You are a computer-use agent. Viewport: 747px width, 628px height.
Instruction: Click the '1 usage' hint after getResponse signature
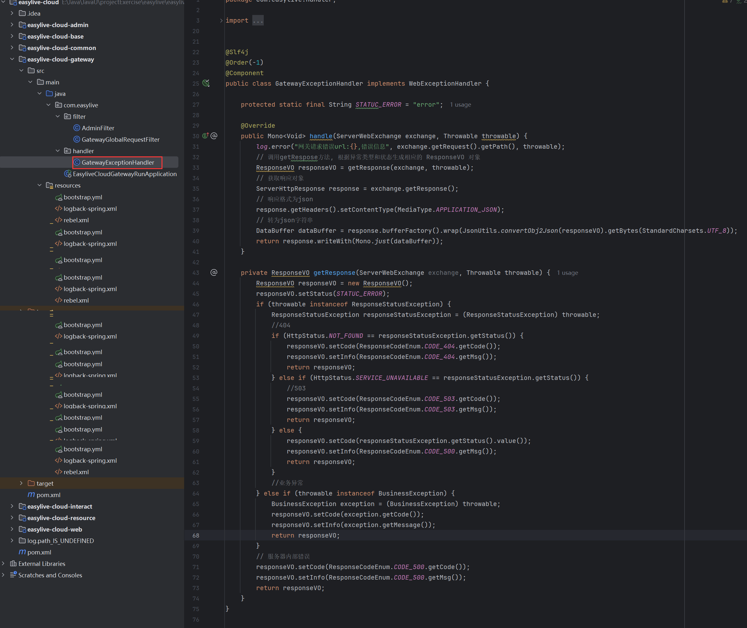click(567, 273)
